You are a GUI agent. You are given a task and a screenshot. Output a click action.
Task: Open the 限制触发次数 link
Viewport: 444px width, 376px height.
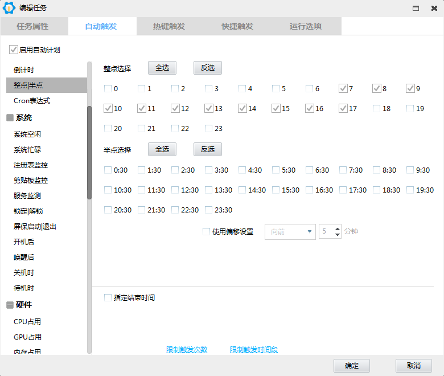click(187, 350)
